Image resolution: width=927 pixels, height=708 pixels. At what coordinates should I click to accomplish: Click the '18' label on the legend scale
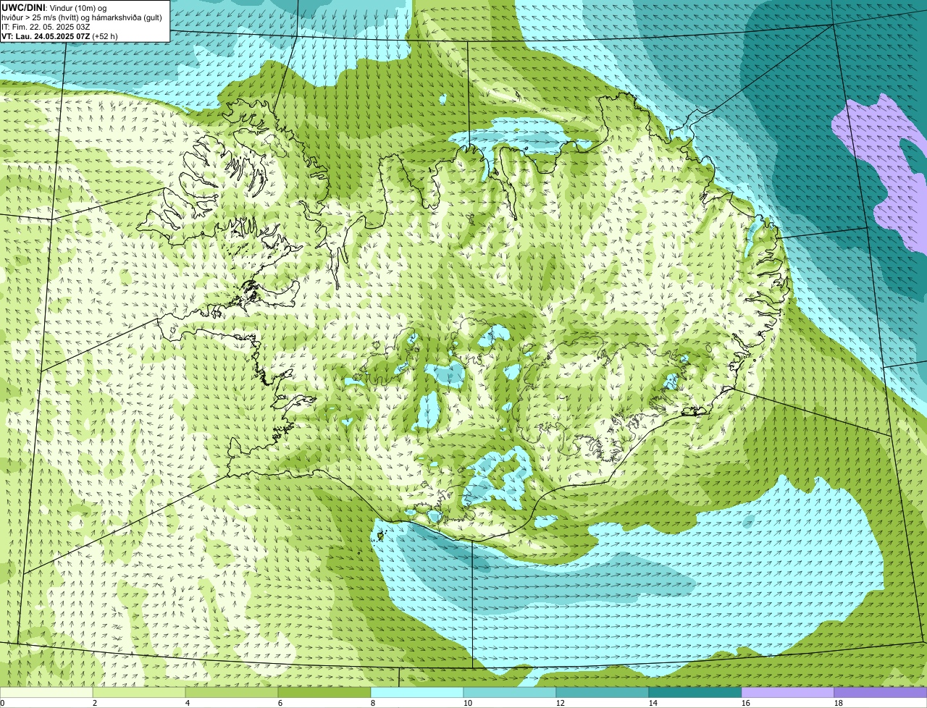(839, 703)
